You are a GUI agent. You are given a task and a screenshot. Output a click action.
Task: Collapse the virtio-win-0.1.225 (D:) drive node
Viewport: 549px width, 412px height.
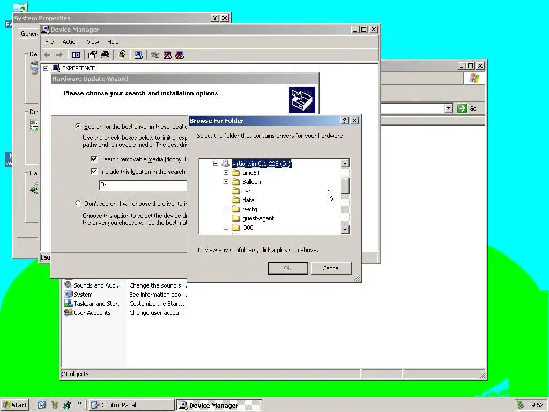(x=216, y=164)
